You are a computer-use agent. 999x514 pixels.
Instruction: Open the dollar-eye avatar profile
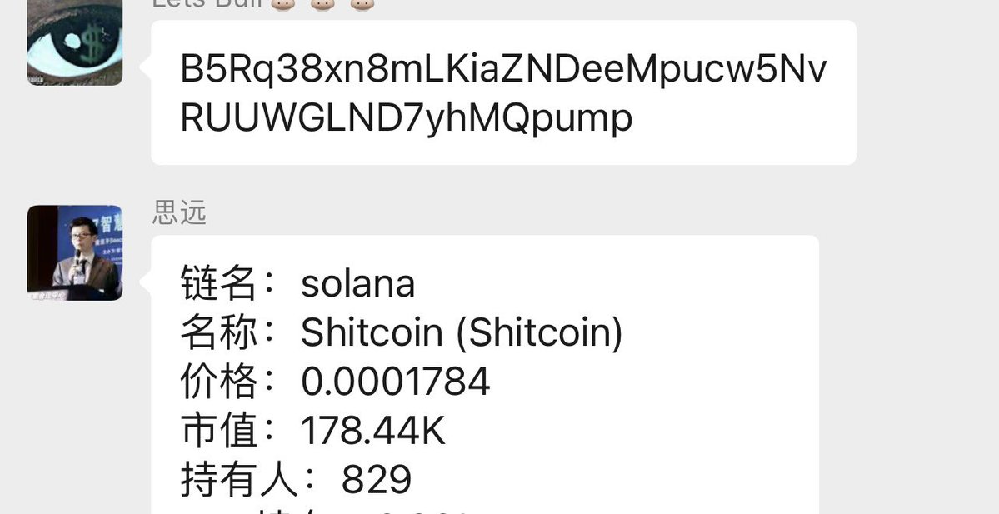coord(74,42)
